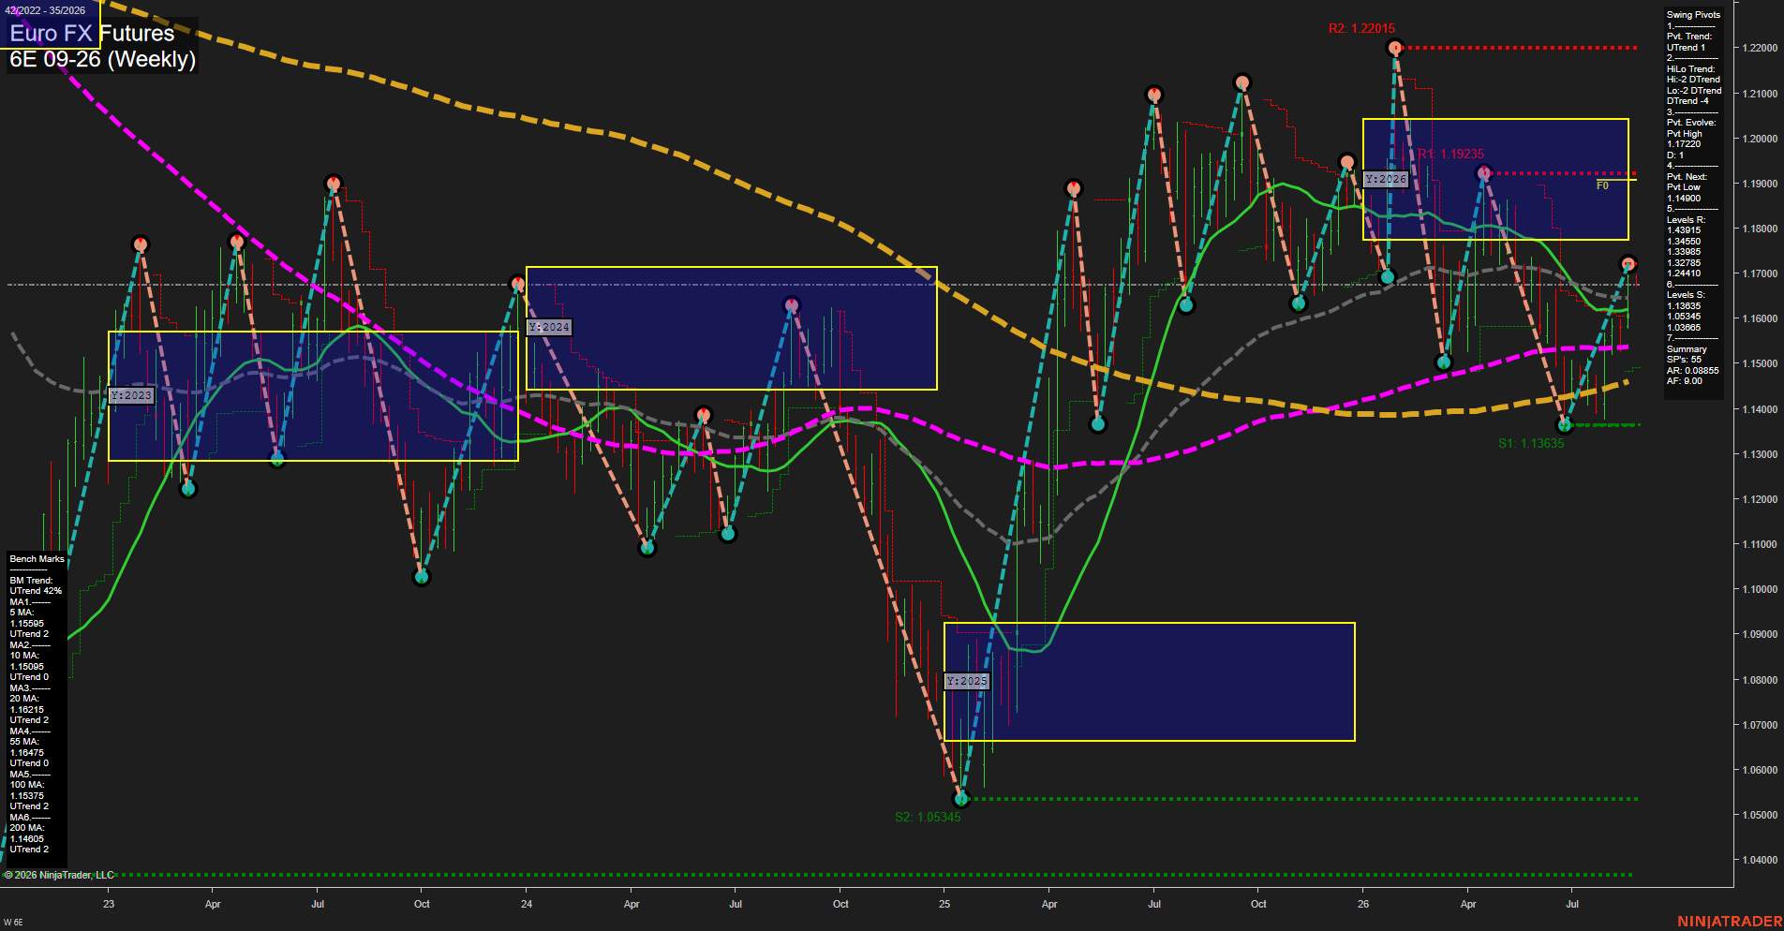
Task: Click the Bench Marks panel heading
Action: pyautogui.click(x=37, y=559)
